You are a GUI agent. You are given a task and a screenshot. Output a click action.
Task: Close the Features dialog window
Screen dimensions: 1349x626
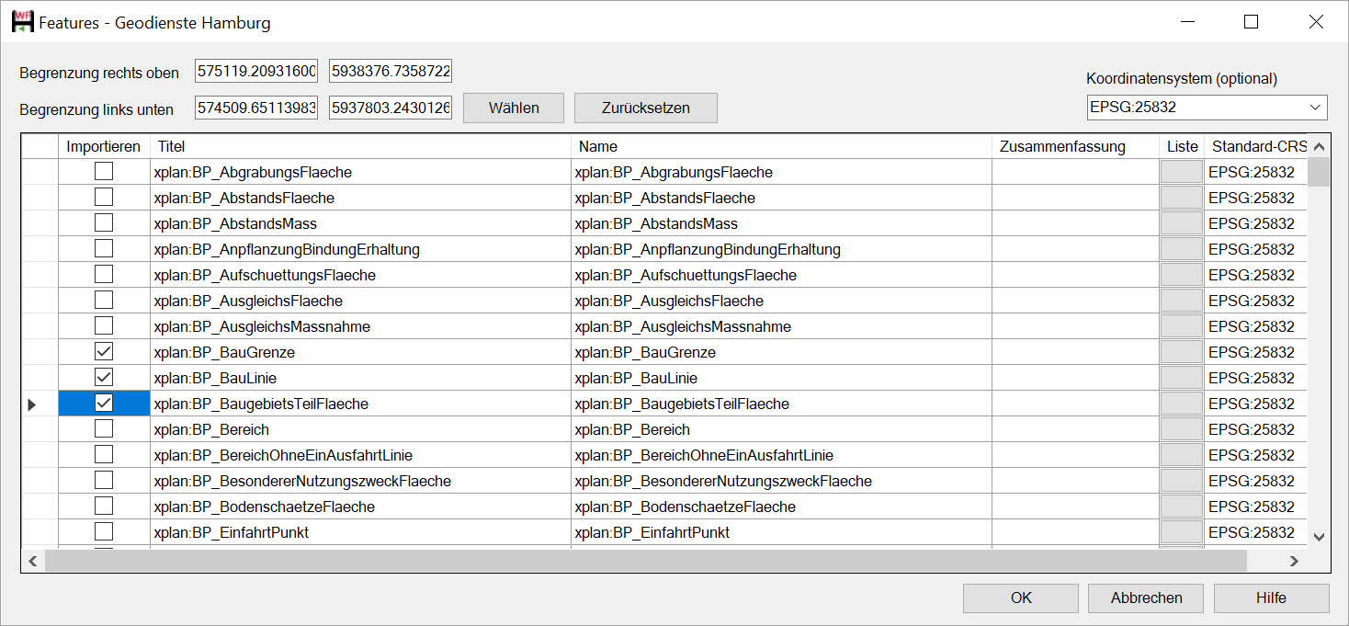(1316, 22)
